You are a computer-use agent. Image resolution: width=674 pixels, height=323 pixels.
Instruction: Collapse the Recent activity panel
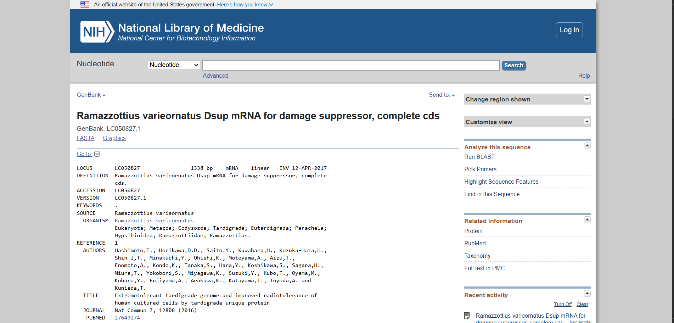(587, 294)
